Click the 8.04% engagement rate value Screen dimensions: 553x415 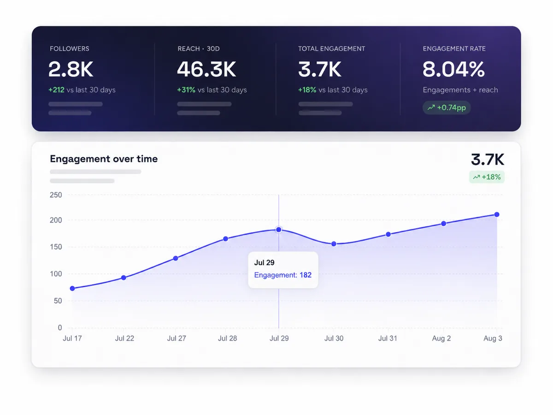pyautogui.click(x=454, y=69)
